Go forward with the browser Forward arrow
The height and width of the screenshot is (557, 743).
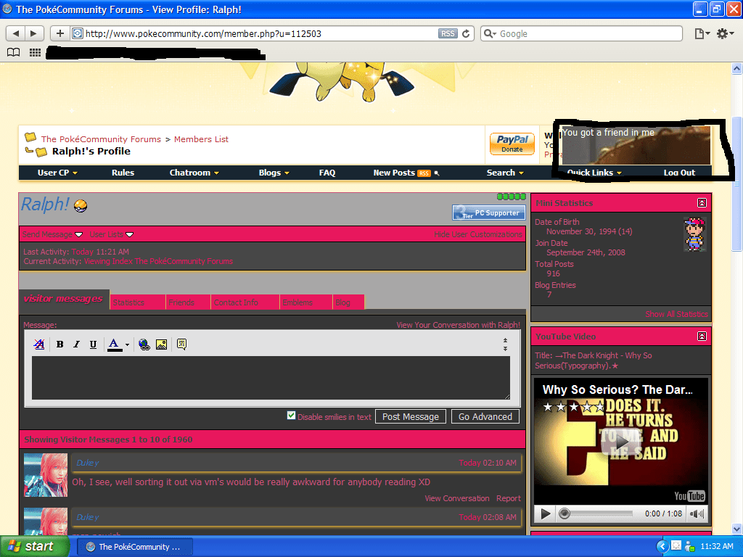click(33, 33)
